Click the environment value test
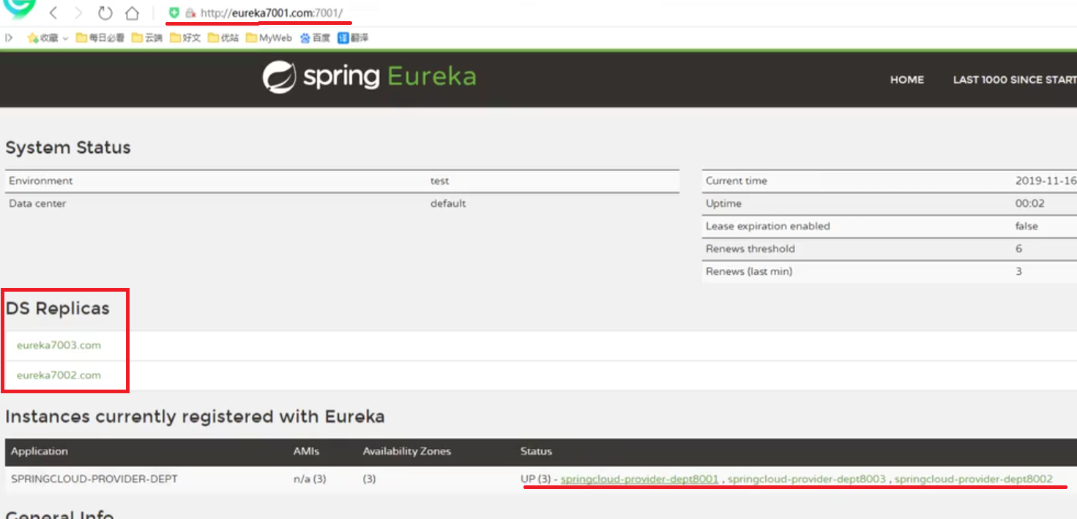This screenshot has width=1077, height=519. click(440, 181)
